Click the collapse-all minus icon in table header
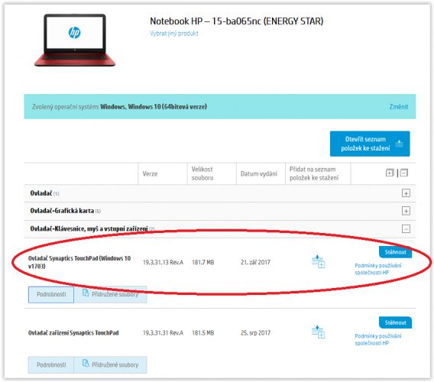This screenshot has width=434, height=382. click(404, 173)
